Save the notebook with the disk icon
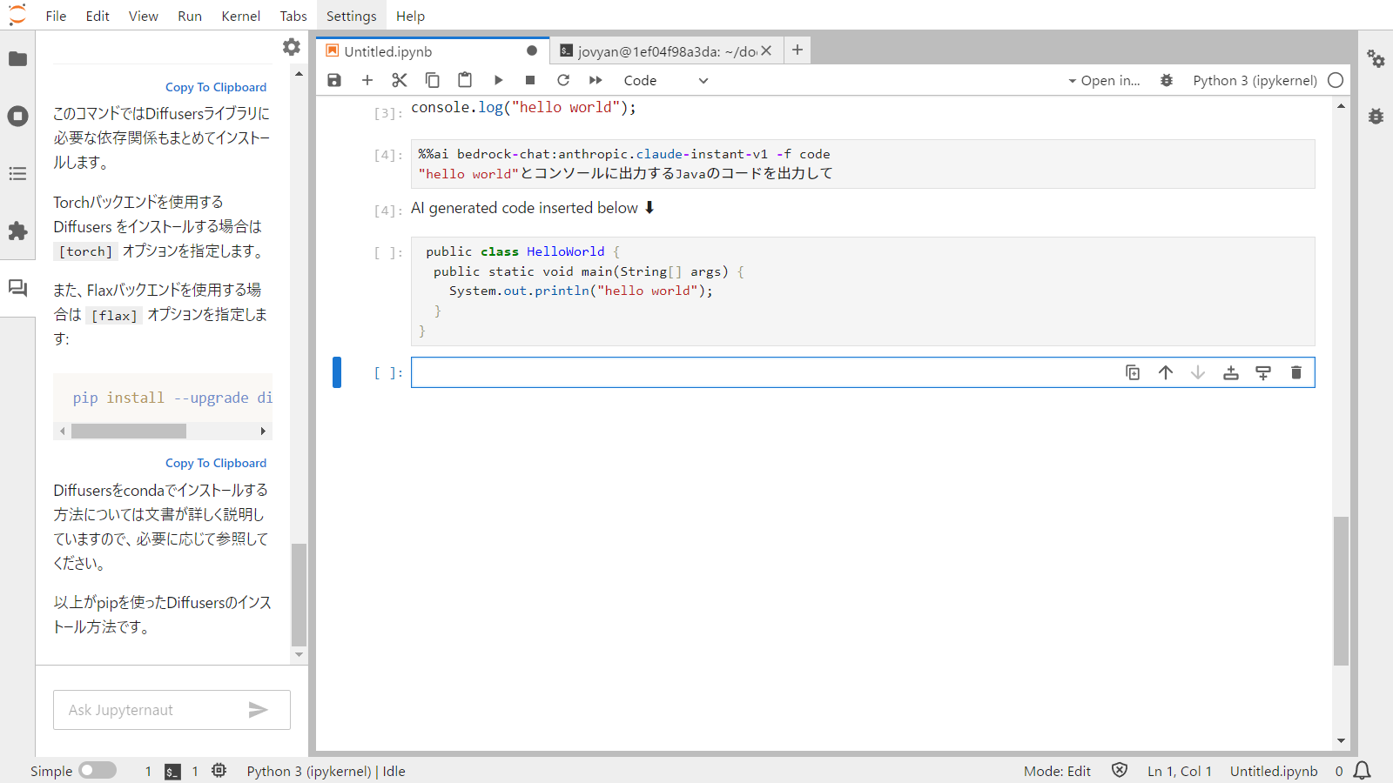This screenshot has width=1393, height=783. pyautogui.click(x=334, y=80)
